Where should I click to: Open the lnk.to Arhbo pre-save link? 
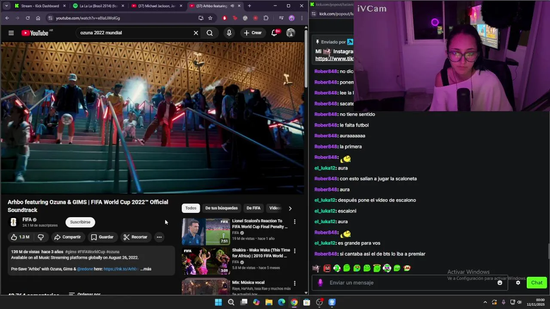(x=121, y=269)
